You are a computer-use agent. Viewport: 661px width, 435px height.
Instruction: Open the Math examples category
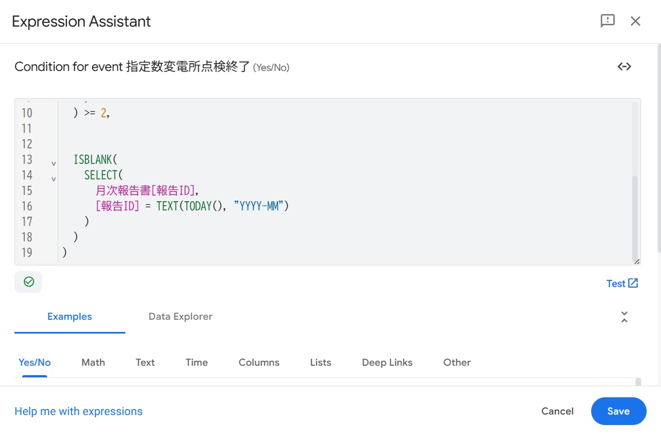[x=93, y=362]
